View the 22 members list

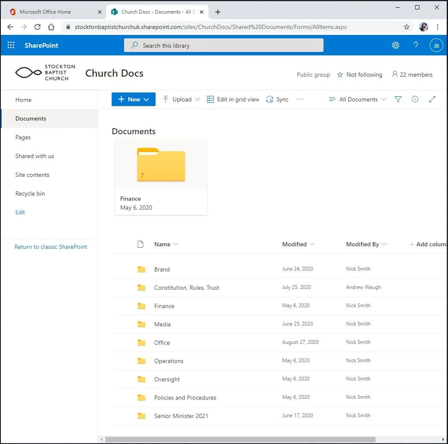tap(412, 75)
